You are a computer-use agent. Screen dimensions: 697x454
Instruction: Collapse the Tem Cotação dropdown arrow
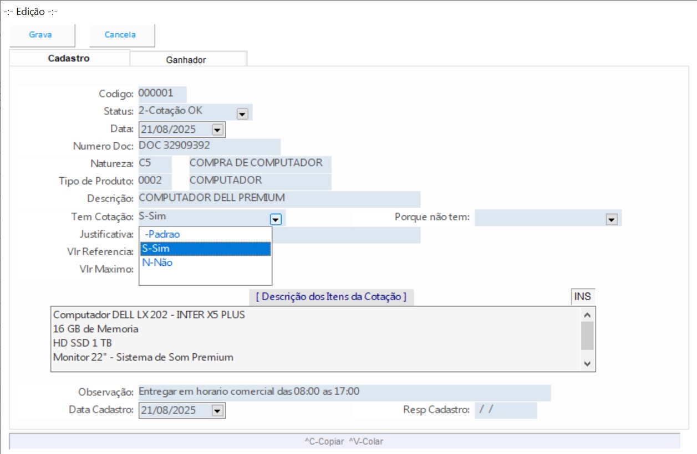coord(276,219)
